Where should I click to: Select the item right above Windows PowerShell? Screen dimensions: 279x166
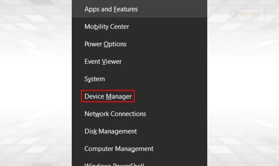click(x=119, y=149)
